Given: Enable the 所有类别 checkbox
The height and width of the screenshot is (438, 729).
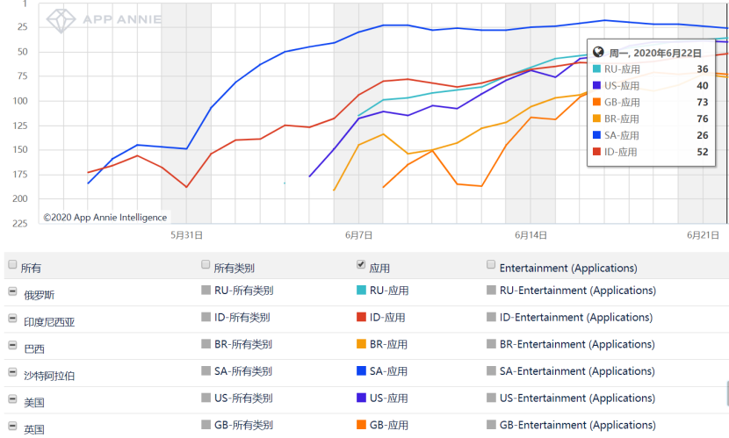Looking at the screenshot, I should [206, 265].
